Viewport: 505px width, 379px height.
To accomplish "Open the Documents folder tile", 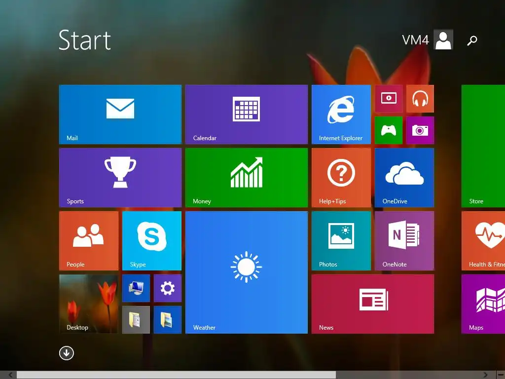I will pyautogui.click(x=136, y=320).
